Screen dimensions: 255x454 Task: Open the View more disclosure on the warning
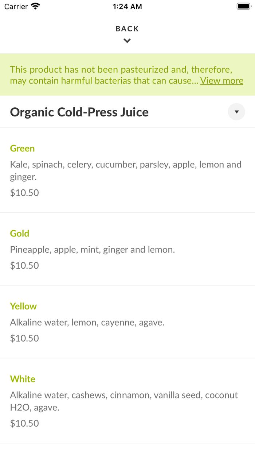pyautogui.click(x=221, y=80)
